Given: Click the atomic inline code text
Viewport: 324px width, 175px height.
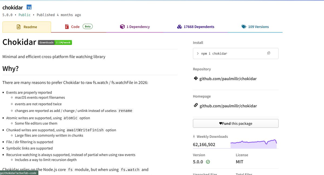Looking at the screenshot, I should click(x=70, y=118).
